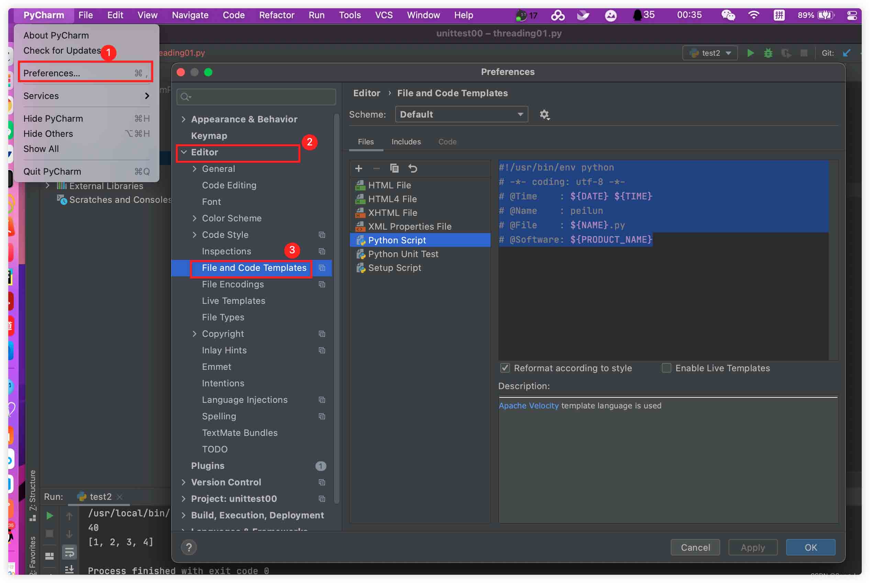
Task: Collapse the Editor section
Action: click(x=183, y=152)
